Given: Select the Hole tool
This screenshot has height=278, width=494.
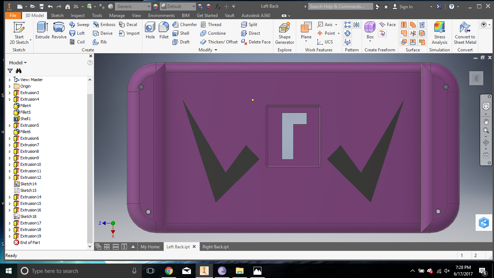Looking at the screenshot, I should click(150, 30).
